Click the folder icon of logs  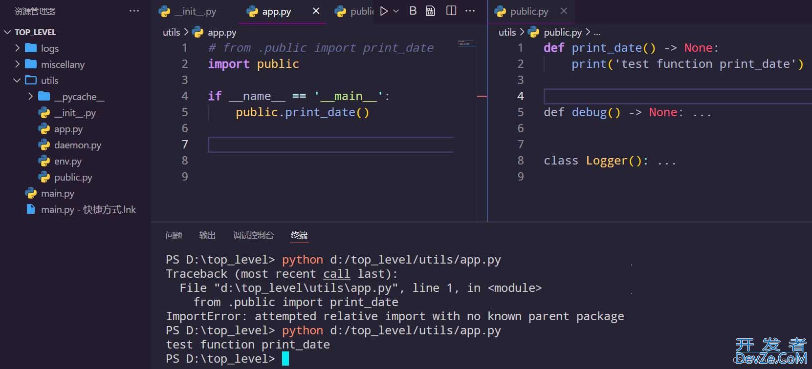pyautogui.click(x=31, y=48)
